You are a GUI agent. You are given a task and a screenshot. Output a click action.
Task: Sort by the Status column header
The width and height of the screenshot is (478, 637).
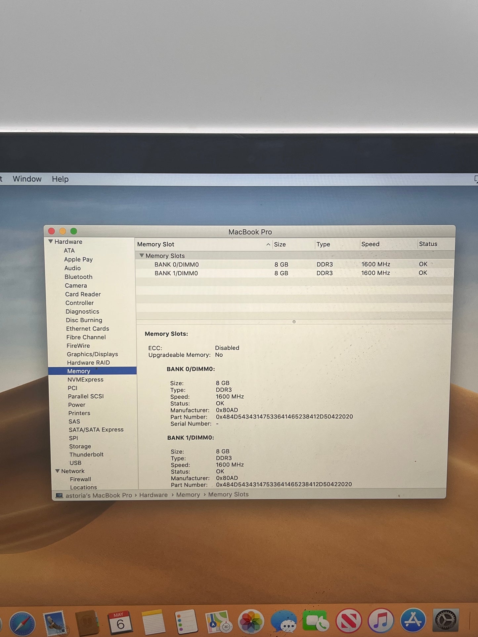coord(428,244)
